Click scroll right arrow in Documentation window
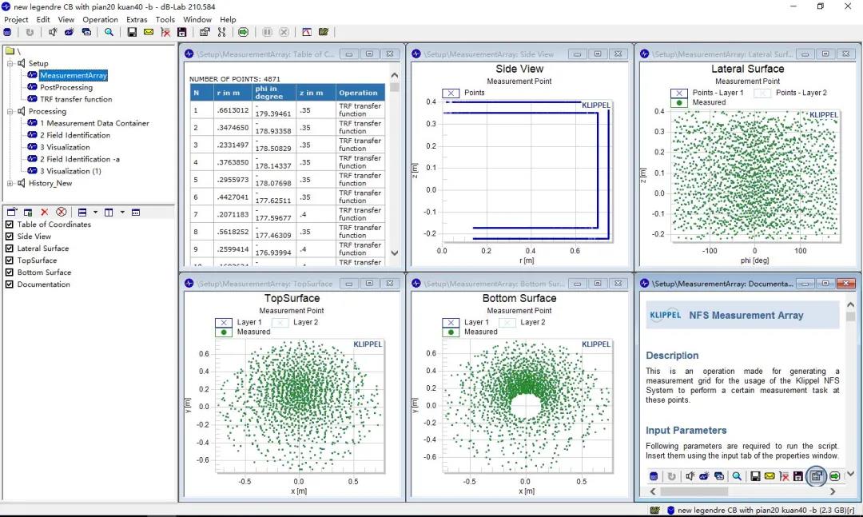 click(833, 491)
